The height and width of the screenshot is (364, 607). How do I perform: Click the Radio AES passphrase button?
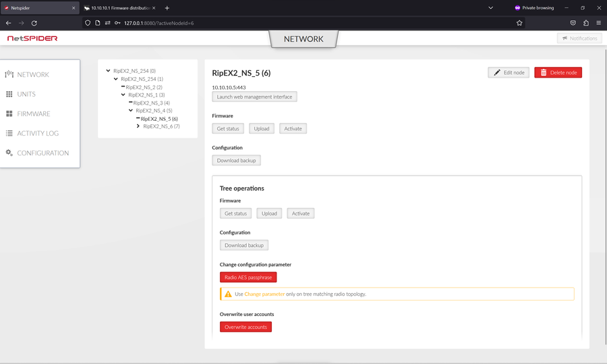(x=248, y=277)
